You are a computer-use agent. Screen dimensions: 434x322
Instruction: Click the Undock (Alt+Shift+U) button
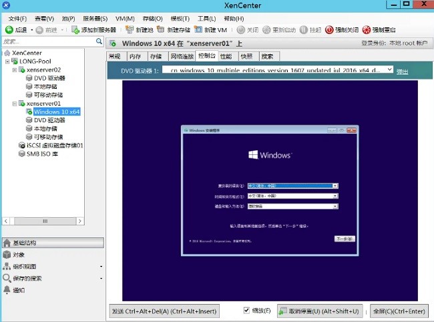click(319, 311)
